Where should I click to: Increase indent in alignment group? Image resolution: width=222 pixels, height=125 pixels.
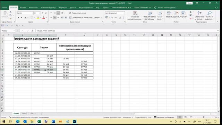point(66,18)
